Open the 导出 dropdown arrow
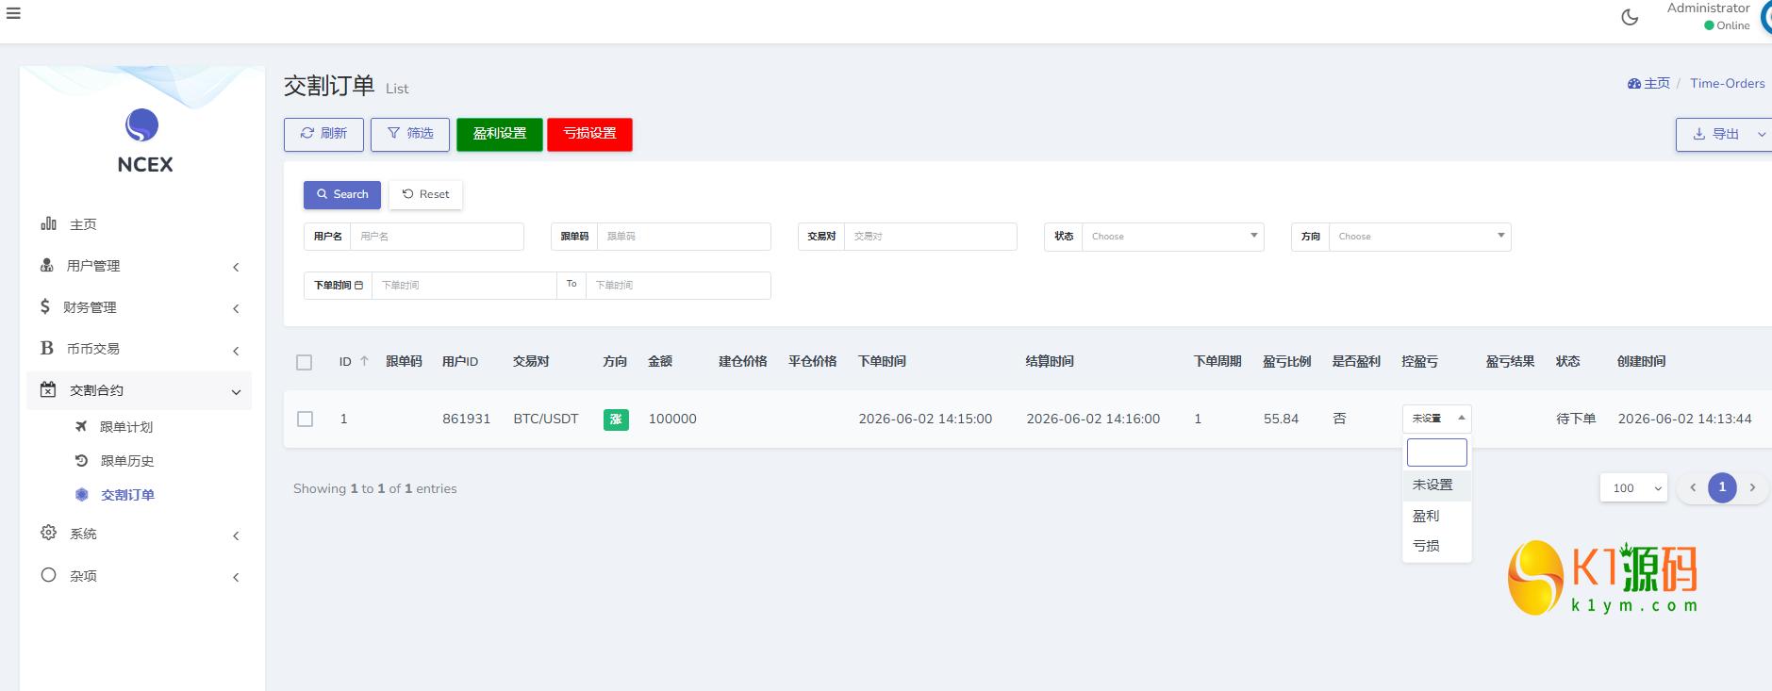 coord(1762,135)
